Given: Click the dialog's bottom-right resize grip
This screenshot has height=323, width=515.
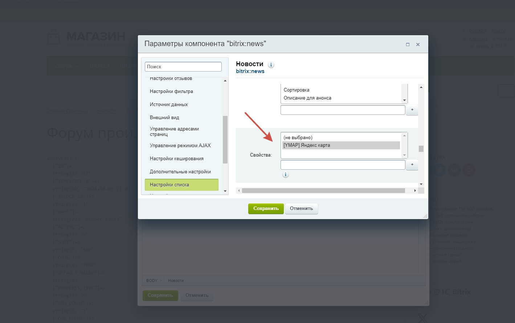Looking at the screenshot, I should pos(425,216).
